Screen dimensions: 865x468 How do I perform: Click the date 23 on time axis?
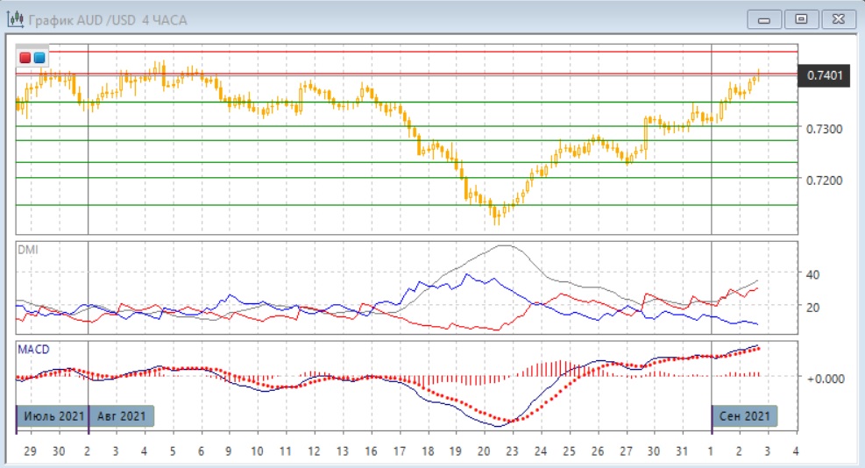click(511, 451)
